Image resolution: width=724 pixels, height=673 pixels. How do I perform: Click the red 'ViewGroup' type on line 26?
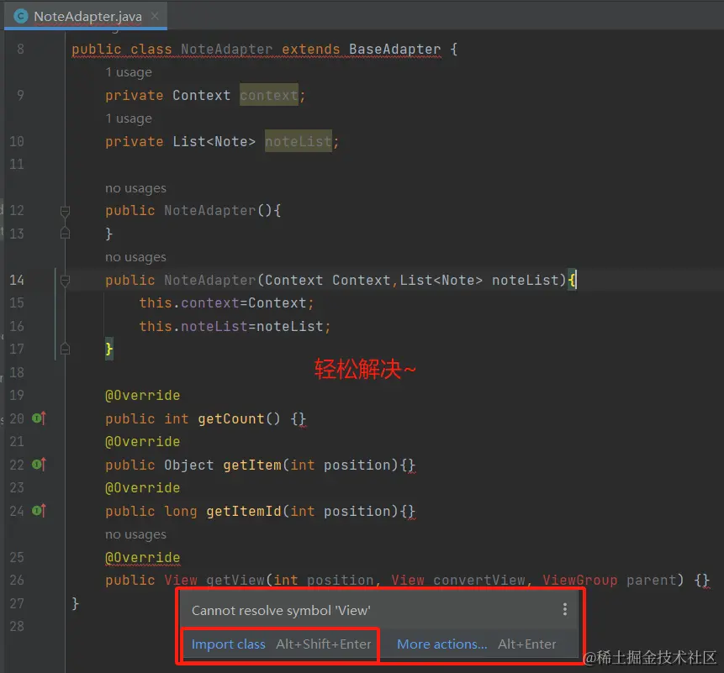click(580, 581)
